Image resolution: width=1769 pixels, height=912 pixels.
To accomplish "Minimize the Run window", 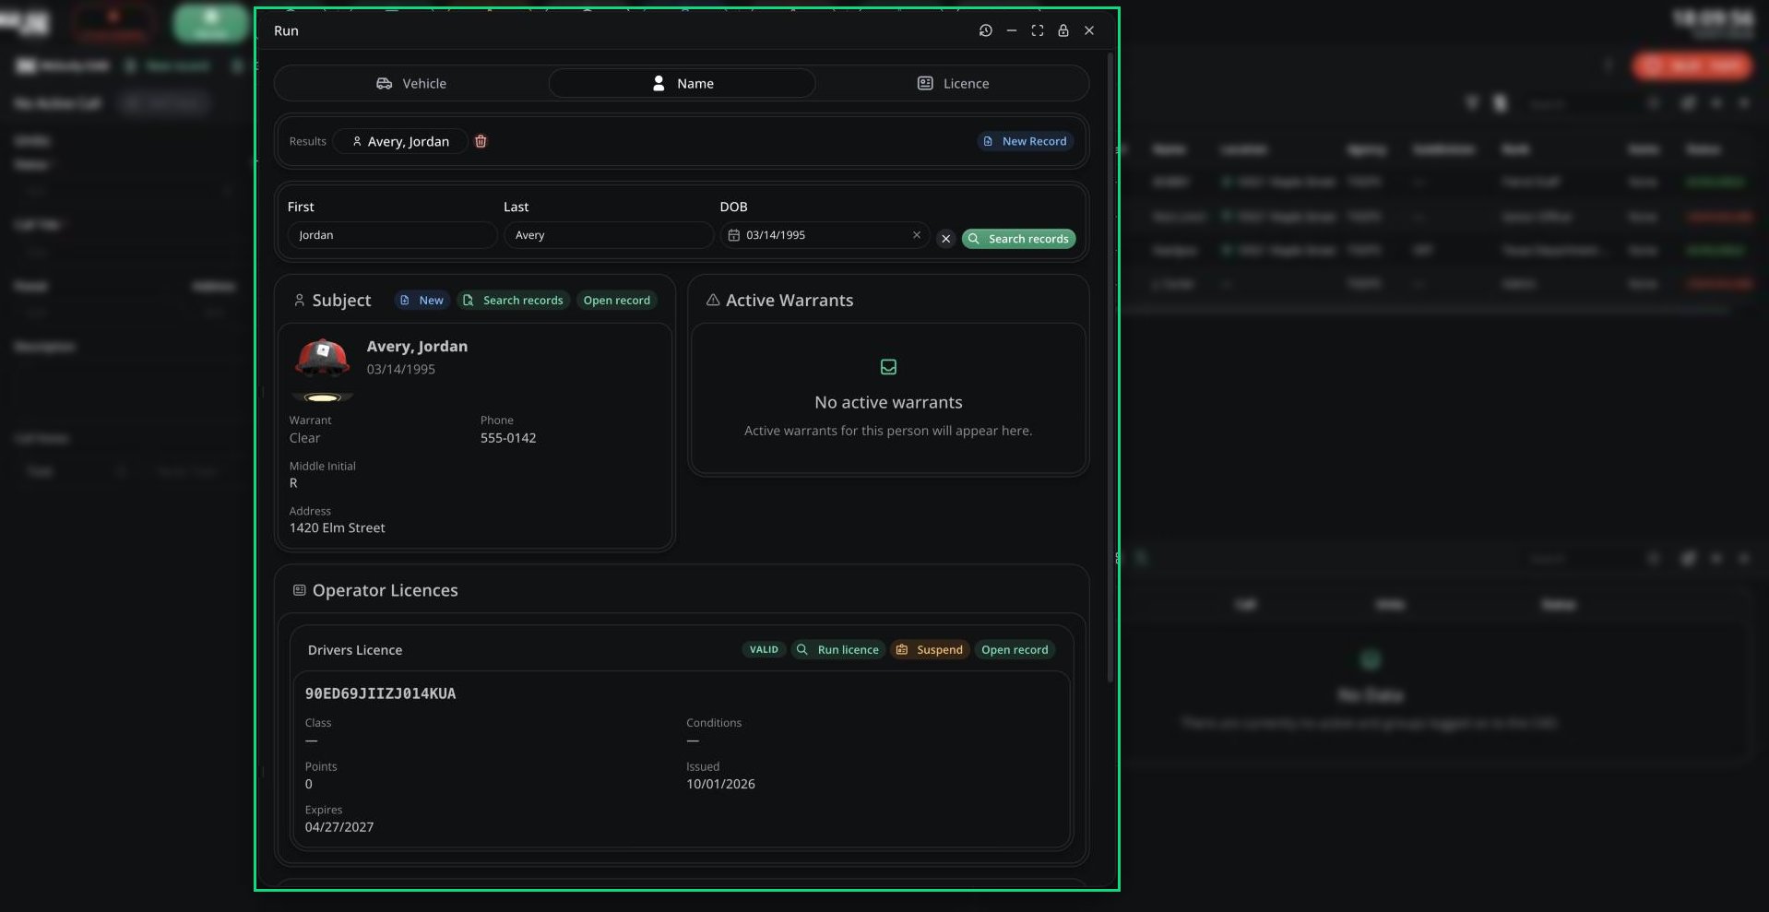I will point(1011,30).
